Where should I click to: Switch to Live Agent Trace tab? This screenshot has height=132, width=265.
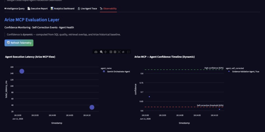point(87,9)
